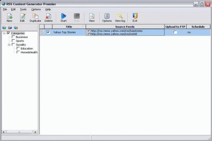The height and width of the screenshot is (141, 212).
Task: Click the Source Feeds column header
Action: [125, 27]
